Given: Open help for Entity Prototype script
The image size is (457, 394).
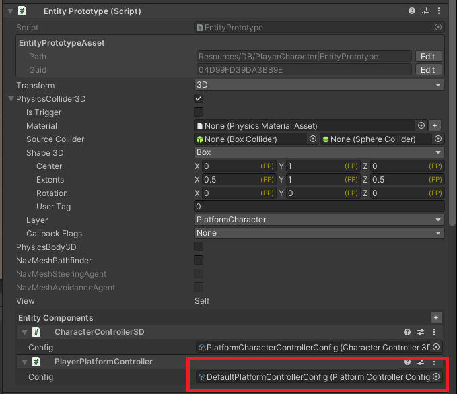Looking at the screenshot, I should tap(411, 11).
